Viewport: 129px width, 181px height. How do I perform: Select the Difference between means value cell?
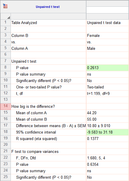pos(107,126)
